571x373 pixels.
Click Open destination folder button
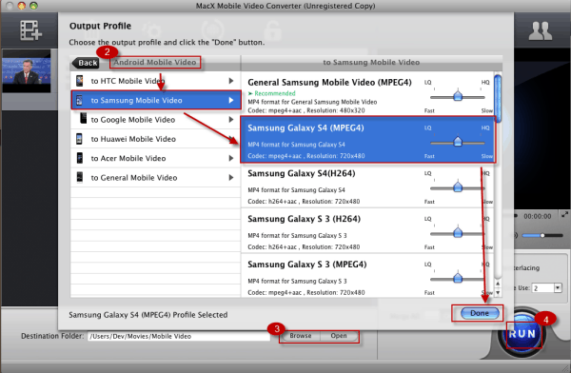(339, 336)
